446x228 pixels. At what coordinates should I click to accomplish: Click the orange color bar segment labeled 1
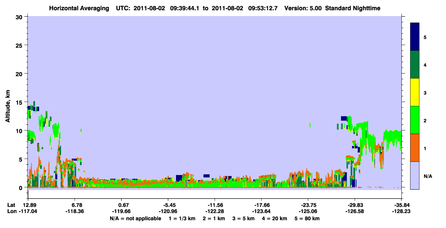tap(415, 148)
